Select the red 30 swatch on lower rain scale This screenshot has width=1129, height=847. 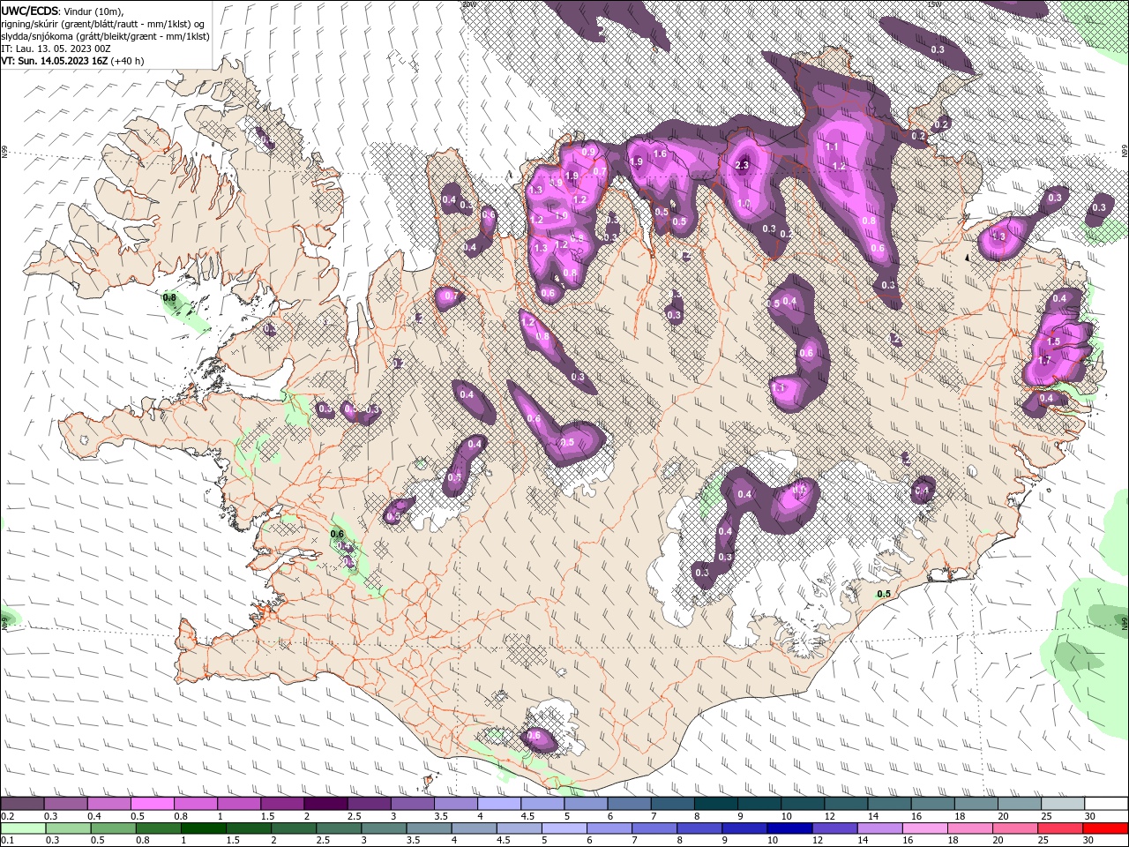[1106, 828]
